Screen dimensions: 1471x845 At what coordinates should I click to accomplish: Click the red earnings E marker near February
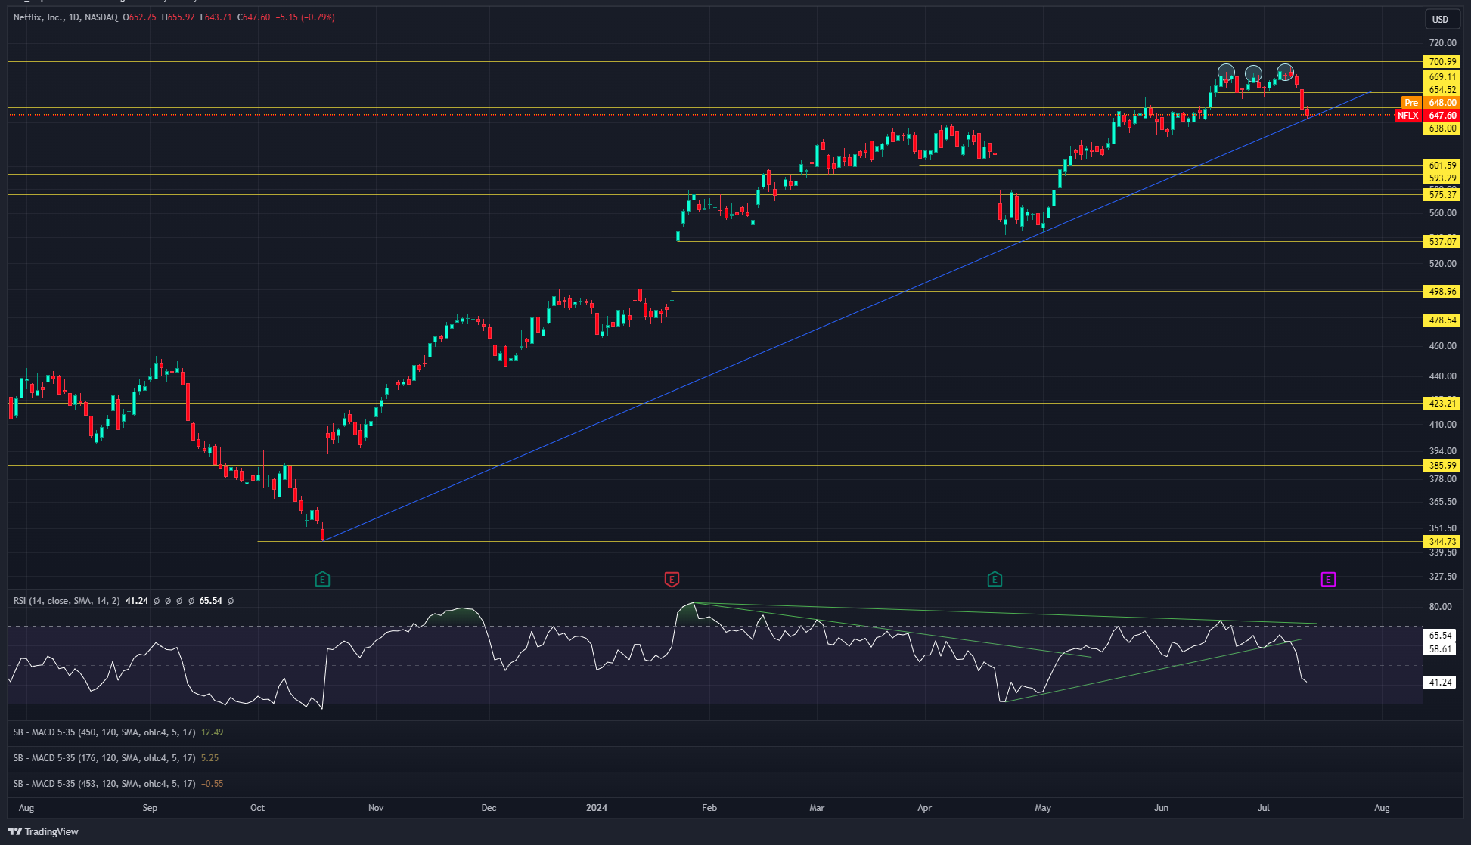coord(672,580)
